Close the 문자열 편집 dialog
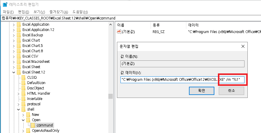 243,46
